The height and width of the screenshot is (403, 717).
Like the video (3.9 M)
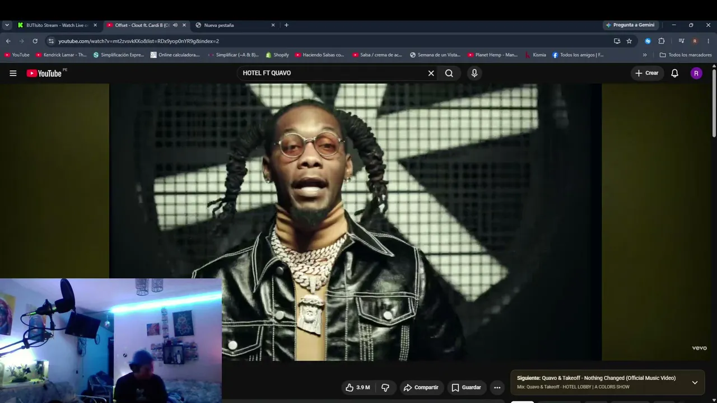click(x=357, y=387)
